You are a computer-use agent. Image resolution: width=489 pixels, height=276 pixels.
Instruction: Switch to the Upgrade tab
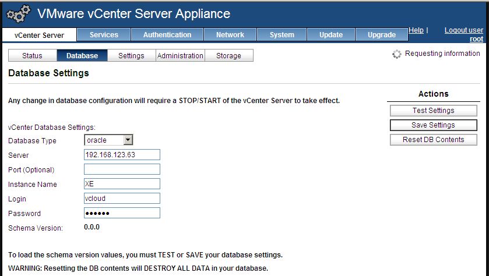tap(382, 35)
